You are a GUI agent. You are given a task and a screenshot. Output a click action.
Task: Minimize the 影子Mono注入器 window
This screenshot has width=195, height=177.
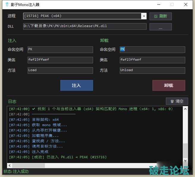(159, 4)
